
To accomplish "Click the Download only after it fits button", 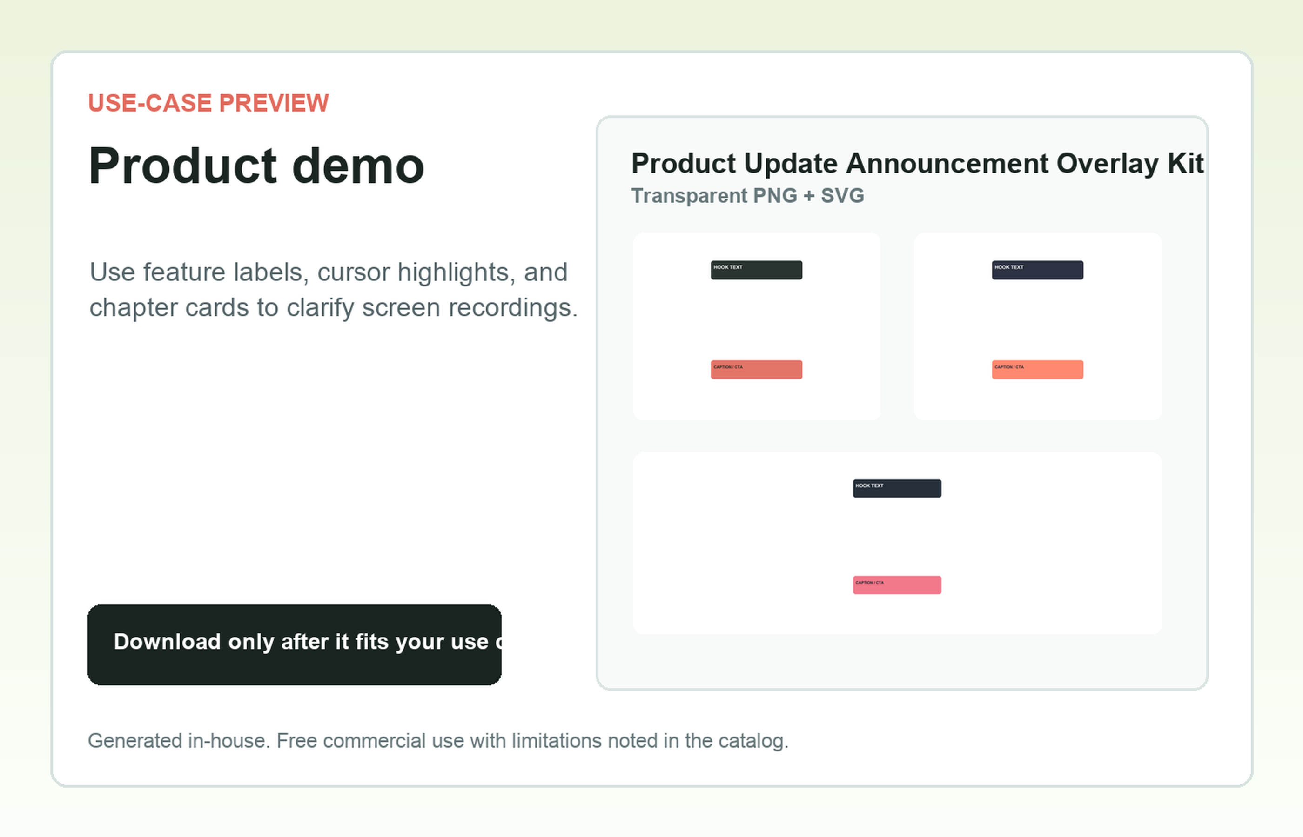I will coord(294,644).
